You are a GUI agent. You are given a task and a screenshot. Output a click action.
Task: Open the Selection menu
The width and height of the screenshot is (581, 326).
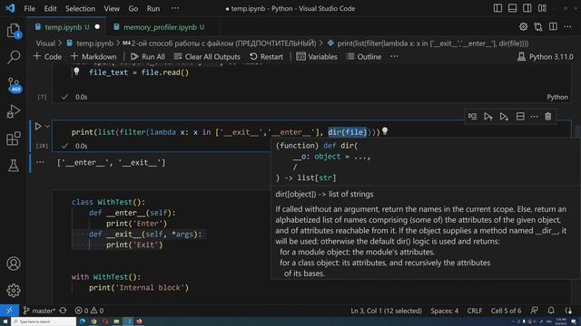(80, 8)
